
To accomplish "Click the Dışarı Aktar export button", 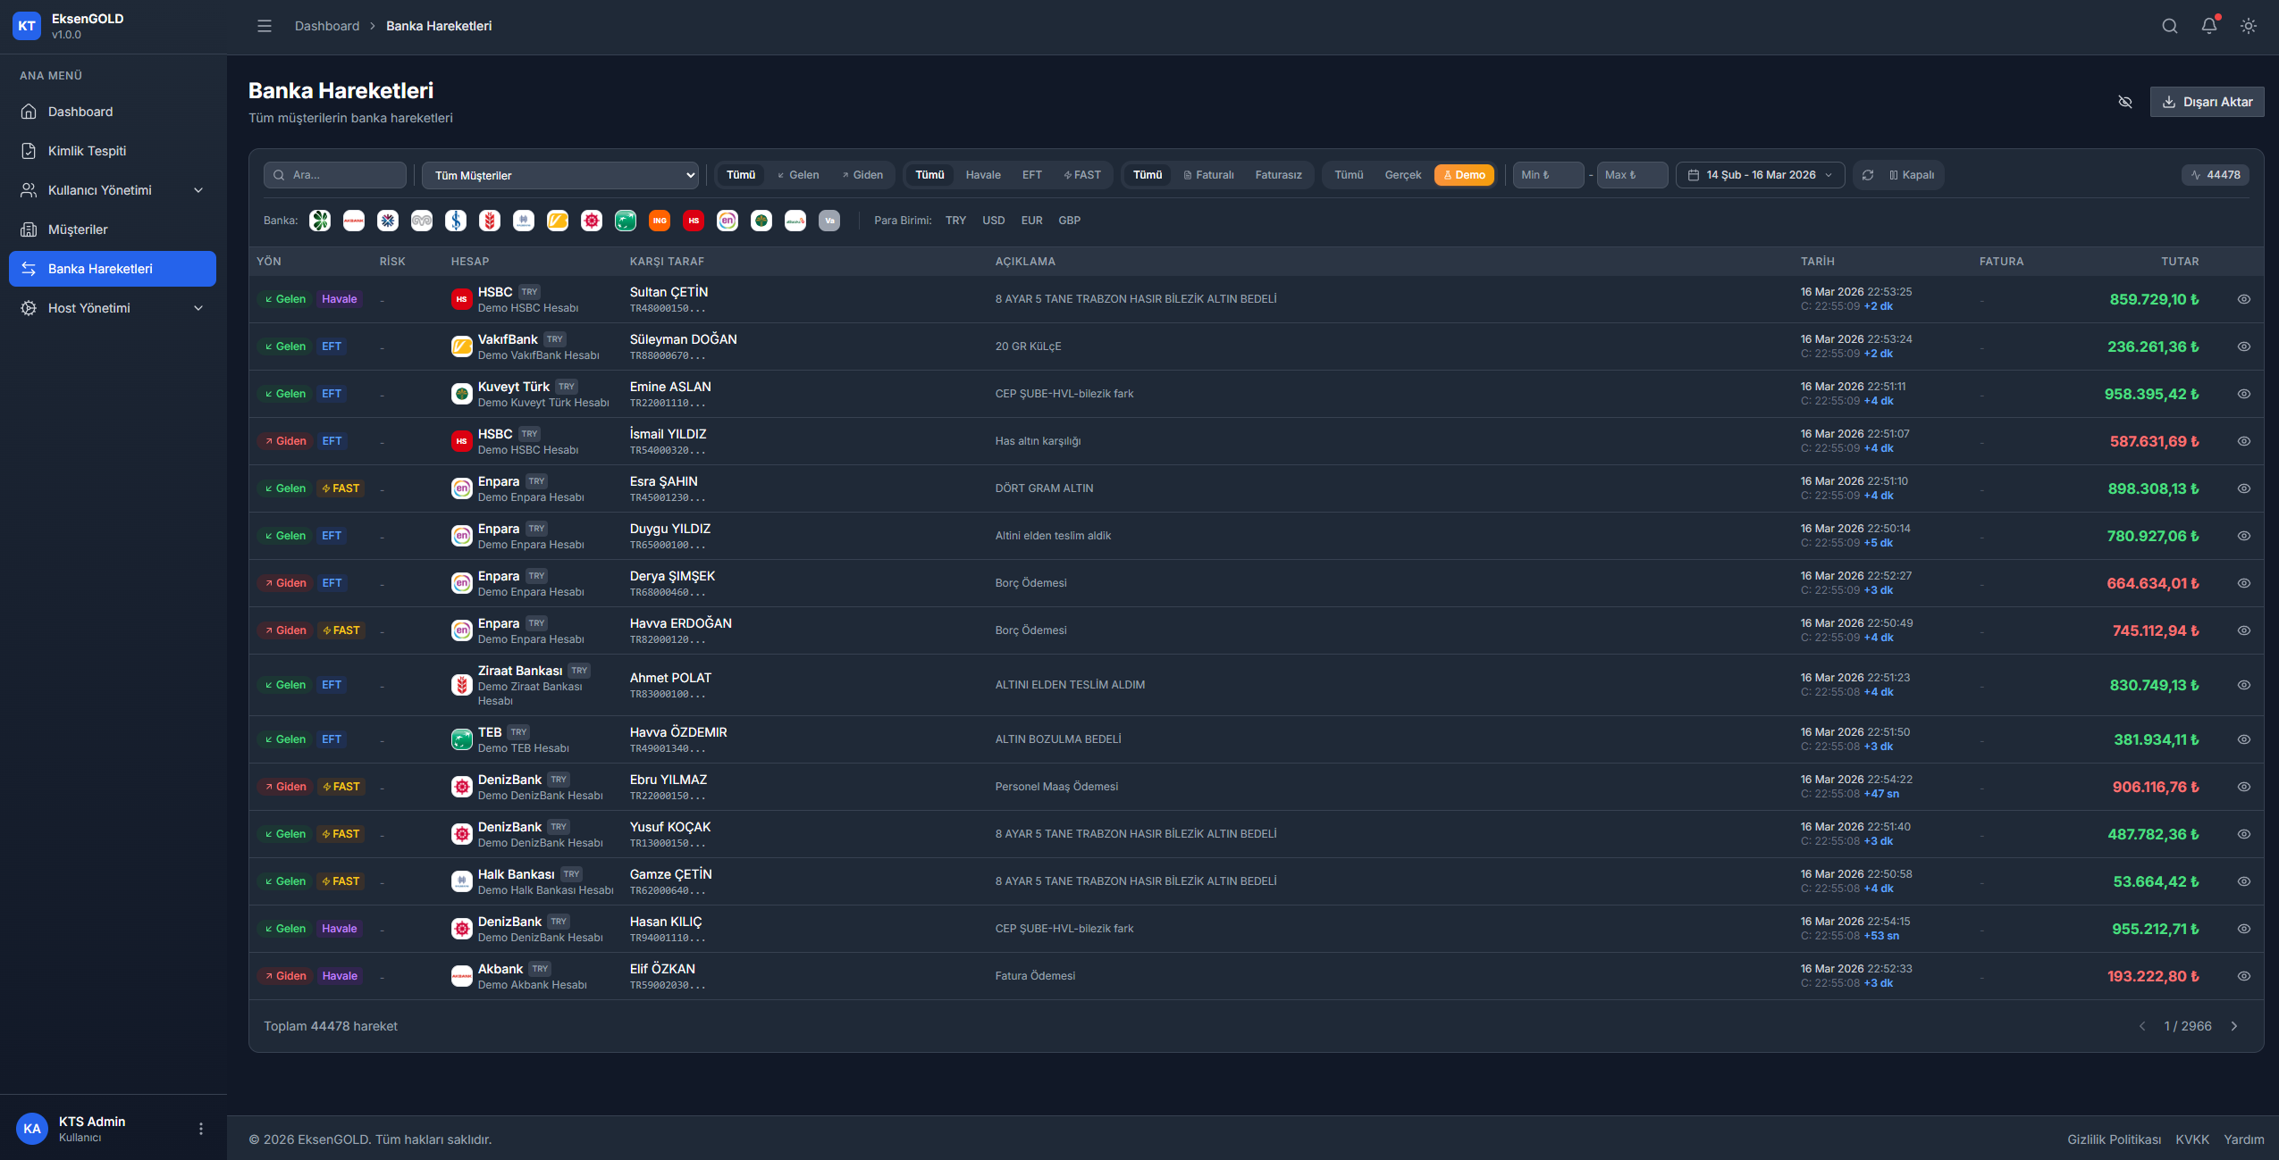I will pyautogui.click(x=2206, y=102).
